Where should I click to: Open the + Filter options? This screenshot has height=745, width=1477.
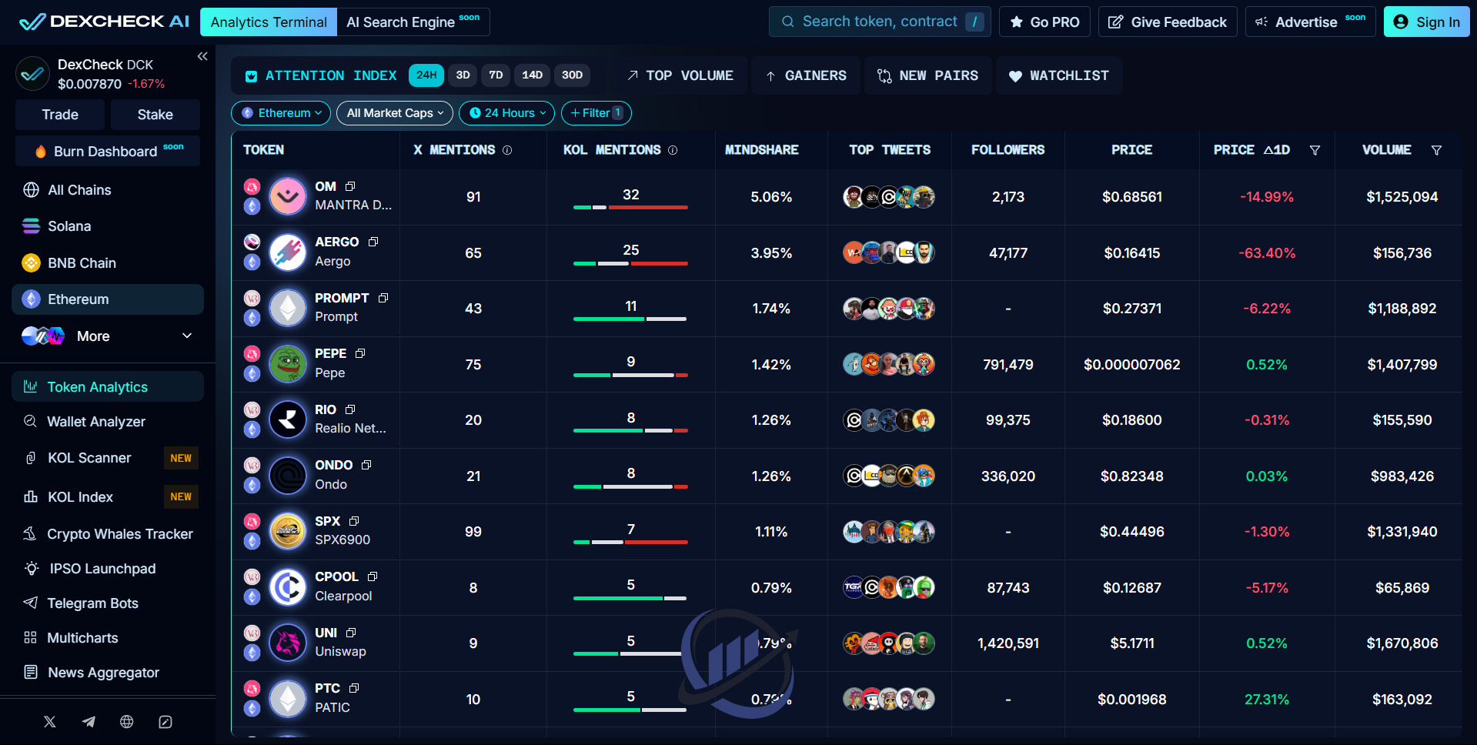tap(596, 113)
